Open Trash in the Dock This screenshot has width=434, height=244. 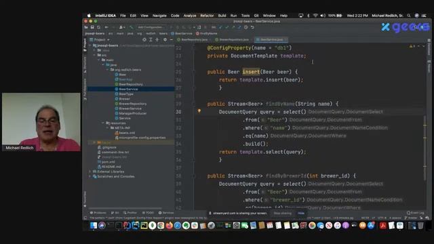pyautogui.click(x=420, y=226)
